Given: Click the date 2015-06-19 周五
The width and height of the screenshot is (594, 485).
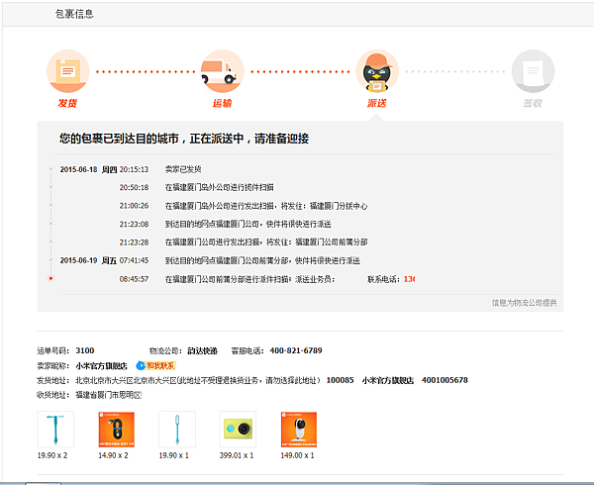Looking at the screenshot, I should coord(88,260).
